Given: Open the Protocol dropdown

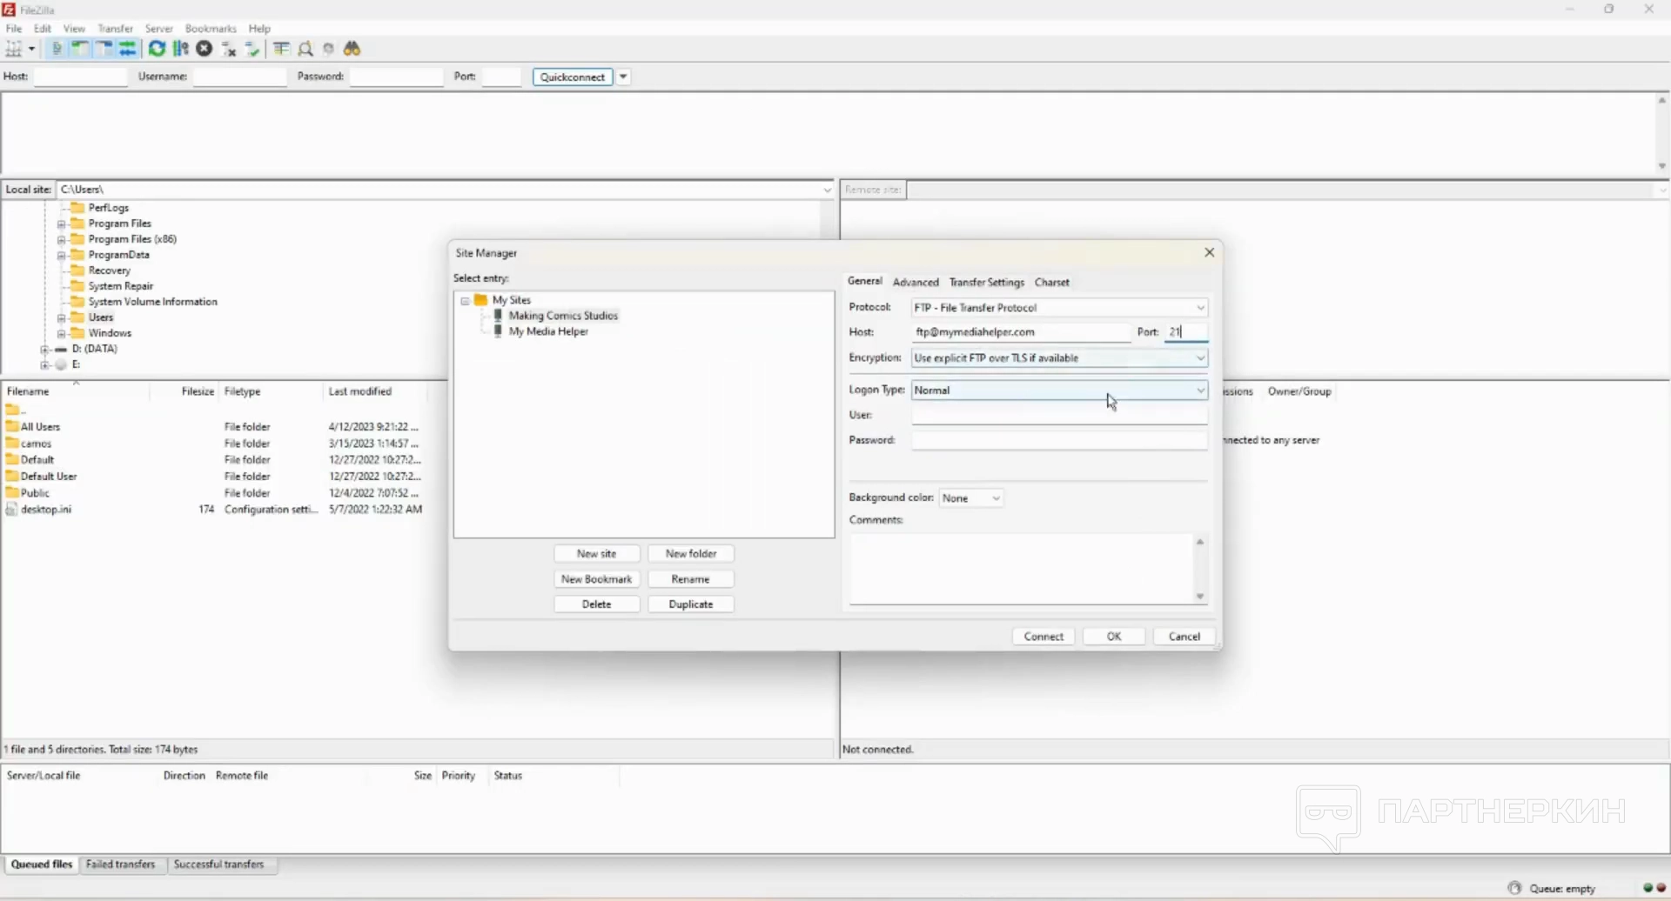Looking at the screenshot, I should pyautogui.click(x=1059, y=308).
